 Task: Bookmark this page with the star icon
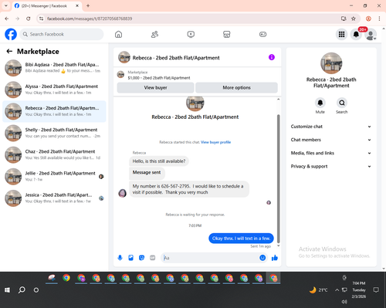click(x=354, y=19)
